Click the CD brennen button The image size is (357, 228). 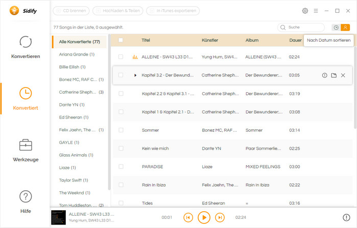(71, 11)
